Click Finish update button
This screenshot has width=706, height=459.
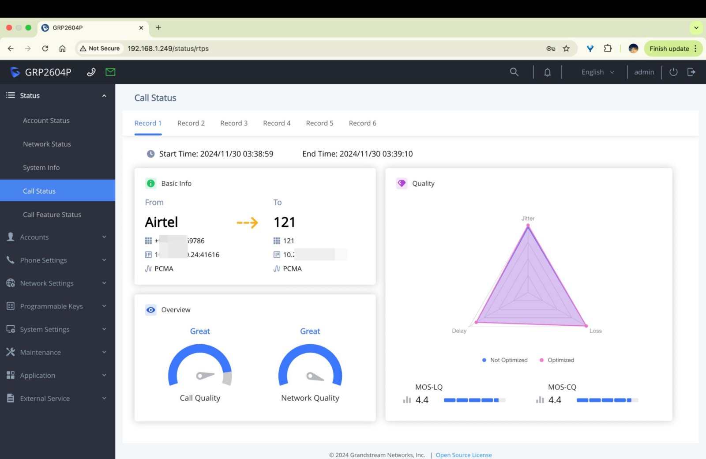pyautogui.click(x=669, y=49)
